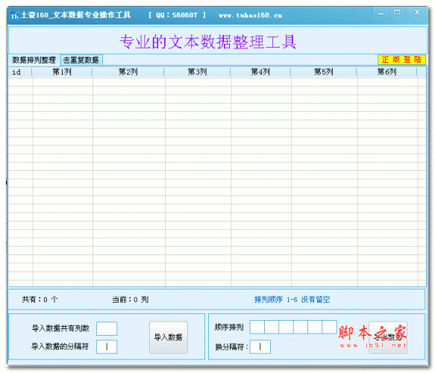This screenshot has height=373, width=435.
Task: Click the 正版登陆 button
Action: [401, 60]
